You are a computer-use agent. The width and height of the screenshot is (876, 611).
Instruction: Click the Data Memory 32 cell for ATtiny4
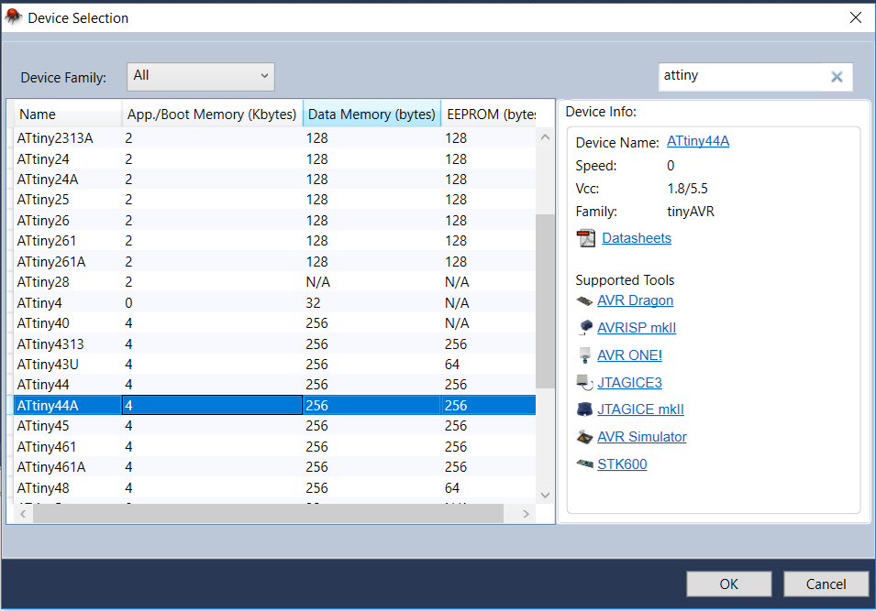point(371,303)
